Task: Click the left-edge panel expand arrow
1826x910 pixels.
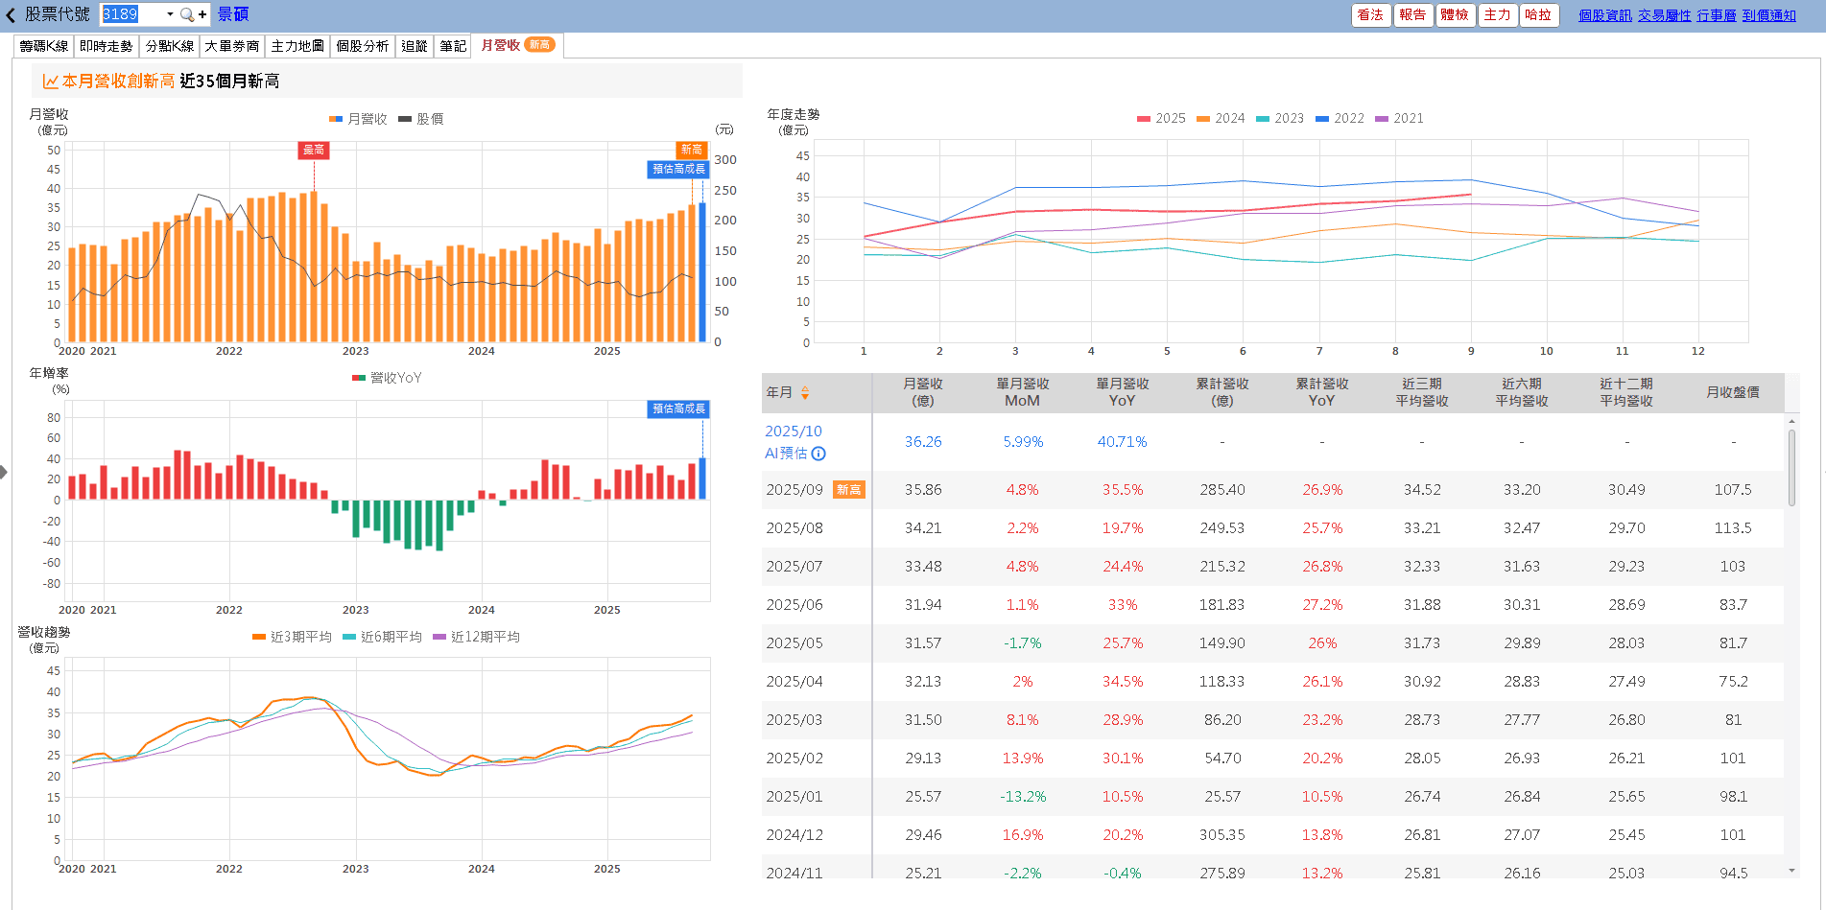Action: (x=4, y=472)
